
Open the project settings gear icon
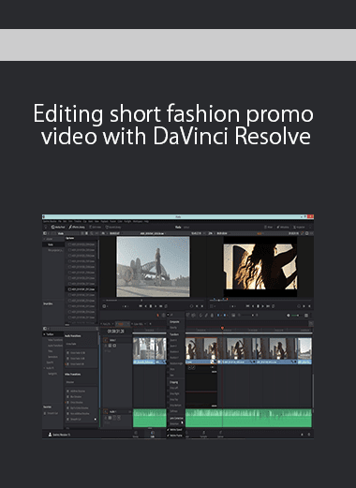[x=309, y=435]
